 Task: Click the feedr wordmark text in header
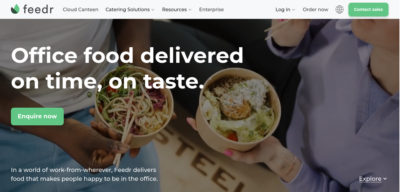pos(38,9)
